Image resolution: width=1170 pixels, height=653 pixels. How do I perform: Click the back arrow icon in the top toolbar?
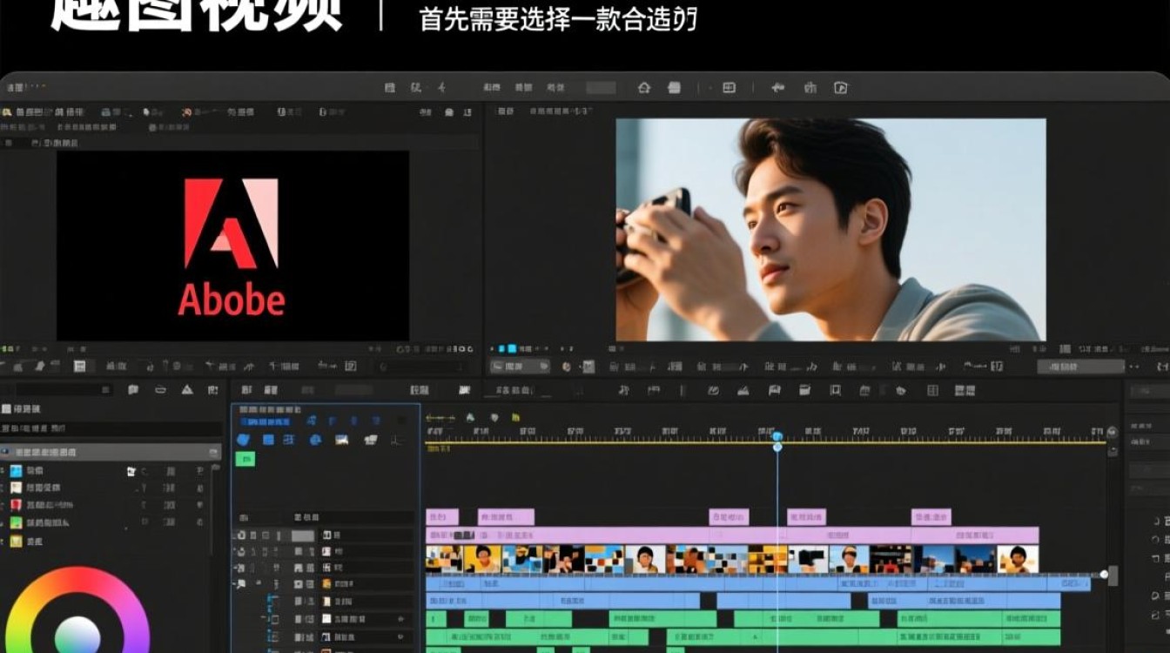tap(777, 87)
